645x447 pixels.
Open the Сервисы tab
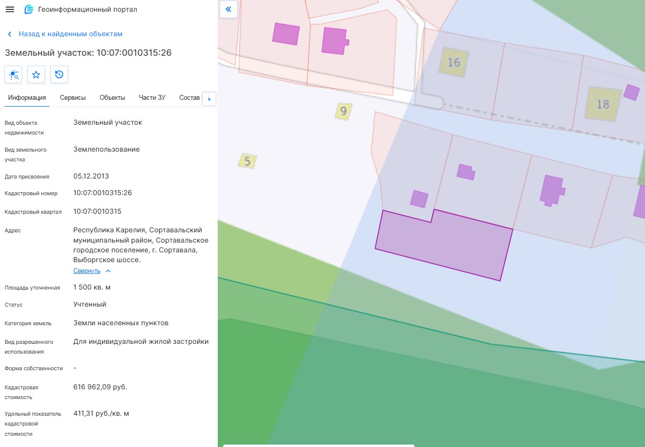[x=73, y=98]
